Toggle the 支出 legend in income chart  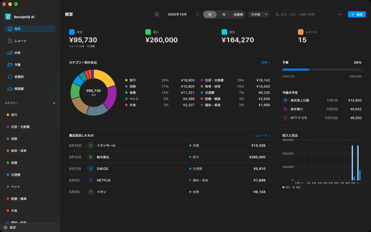296,187
